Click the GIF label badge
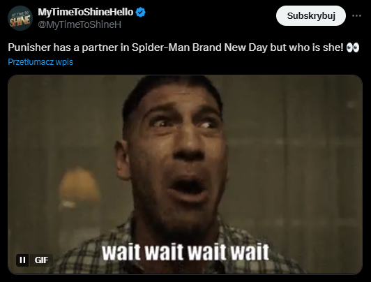371x282 pixels. pyautogui.click(x=41, y=260)
